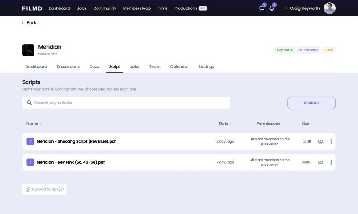Image resolution: width=358 pixels, height=214 pixels.
Task: Switch to the production Dashboard tab
Action: (36, 66)
